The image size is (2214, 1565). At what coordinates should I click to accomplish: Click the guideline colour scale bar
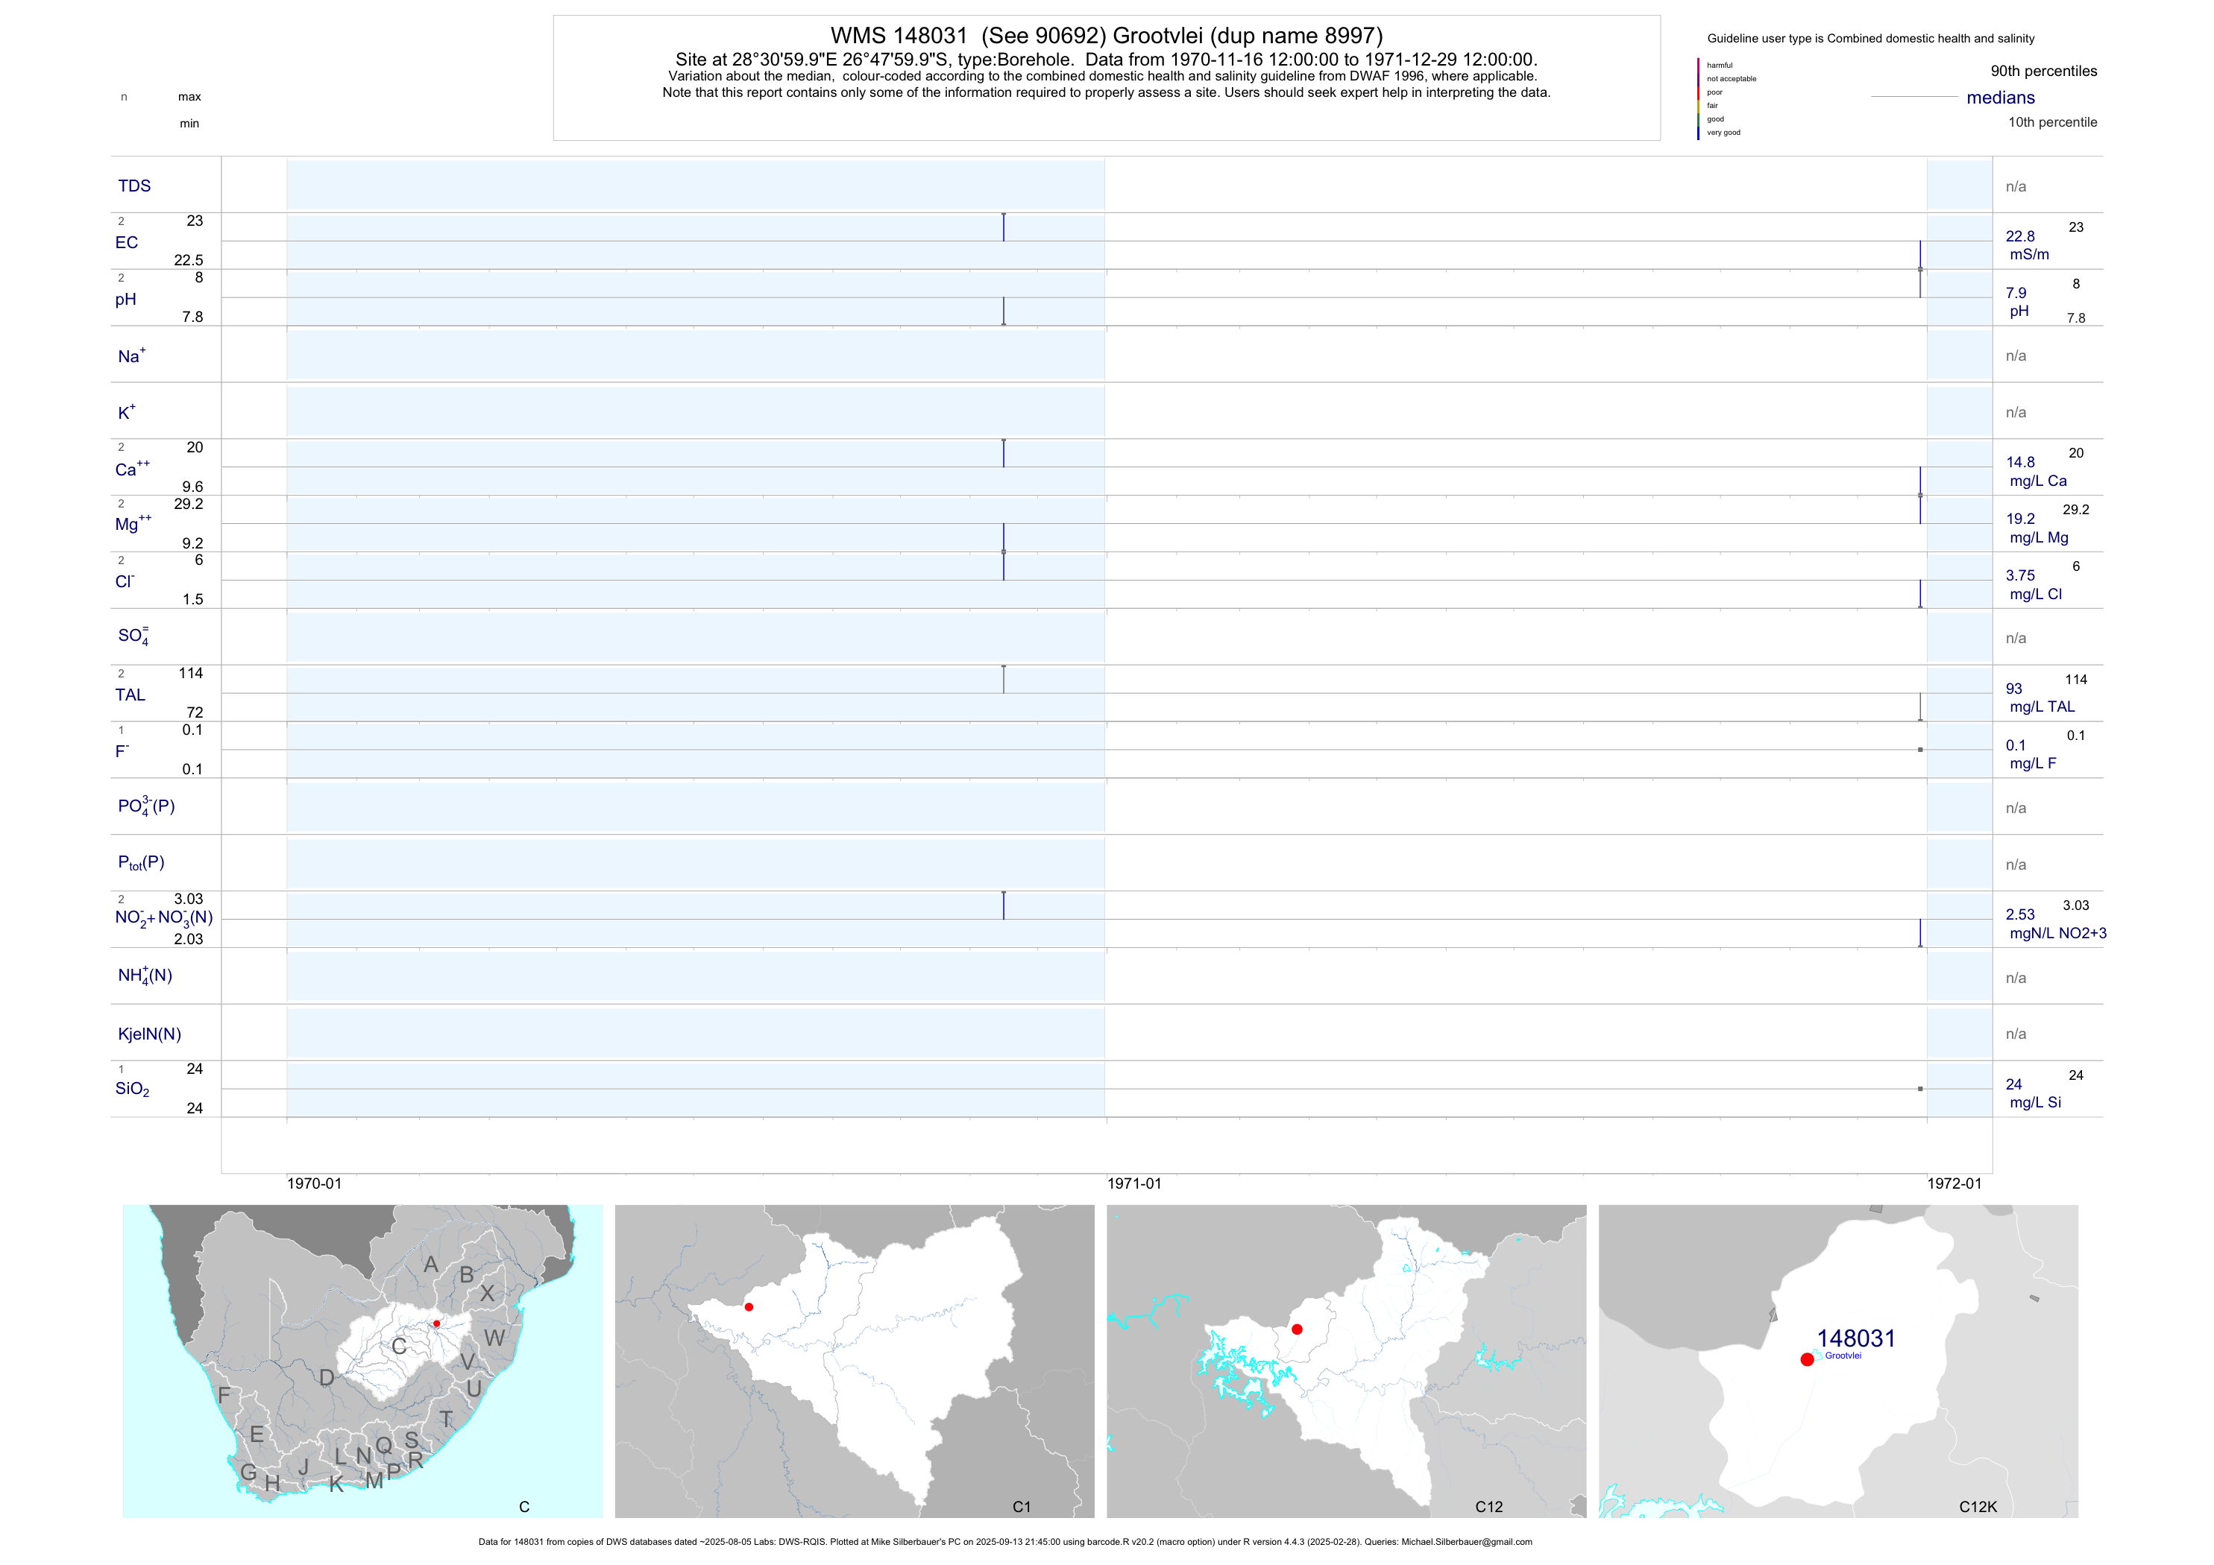point(1698,98)
